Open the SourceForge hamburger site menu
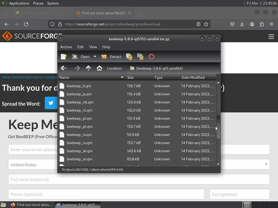The height and width of the screenshot is (208, 278). pos(271,37)
